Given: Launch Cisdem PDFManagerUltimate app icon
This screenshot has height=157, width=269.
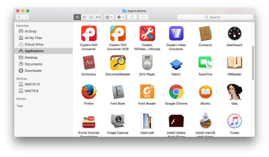Looking at the screenshot, I should 147,34.
